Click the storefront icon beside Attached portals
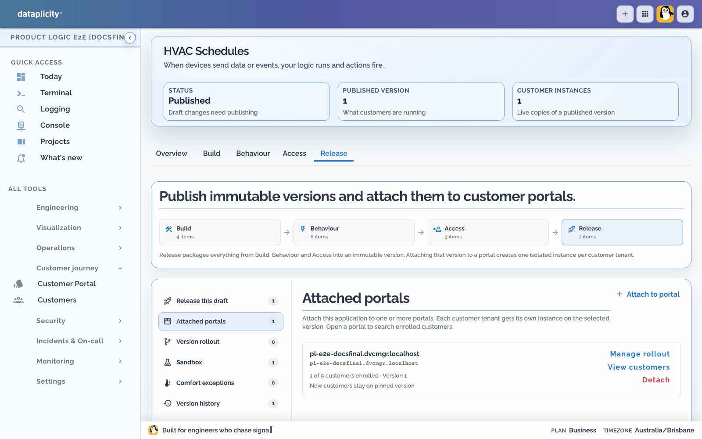 pos(168,321)
